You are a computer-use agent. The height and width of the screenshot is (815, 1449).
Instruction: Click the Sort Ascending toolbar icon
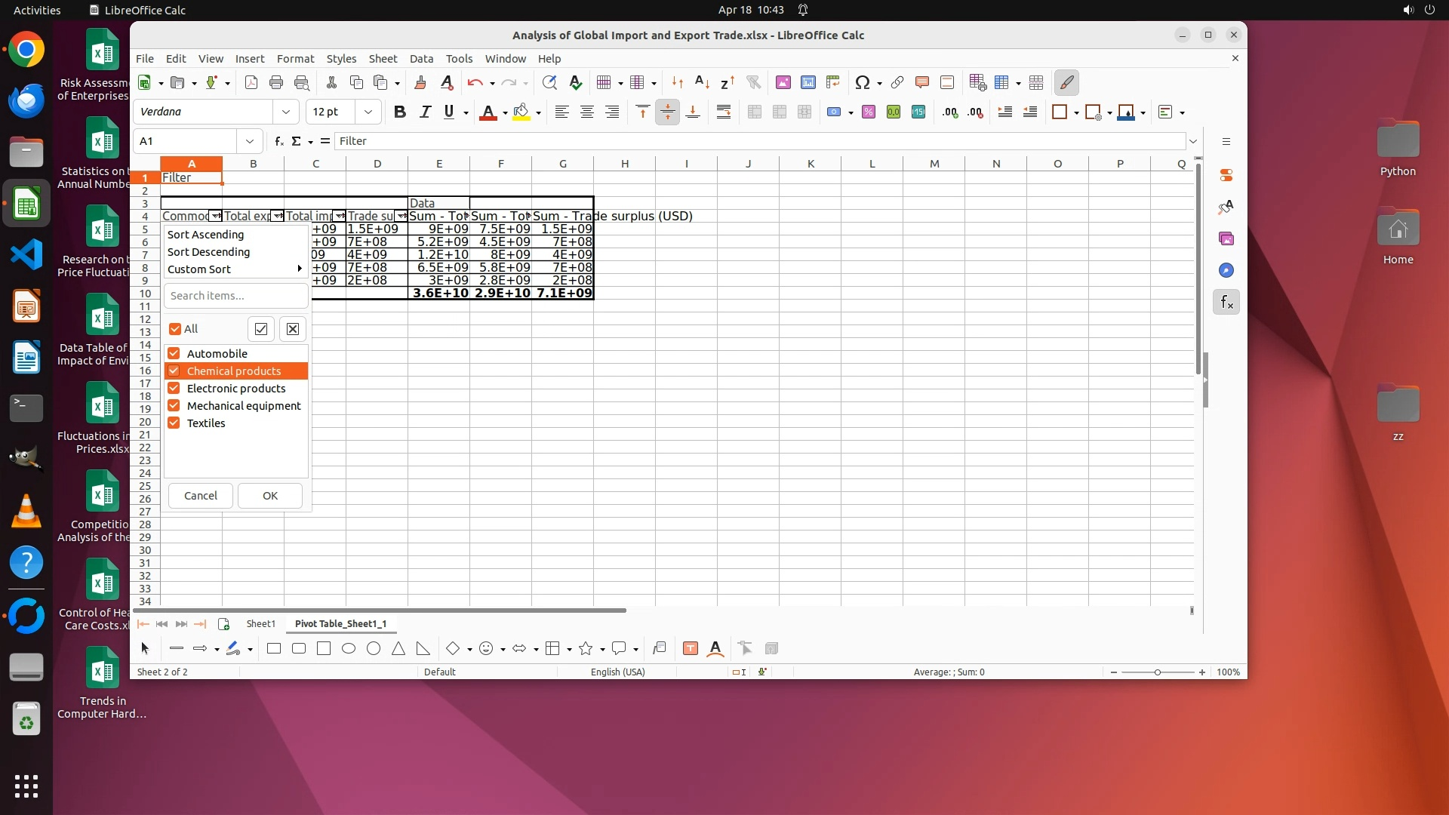(702, 83)
